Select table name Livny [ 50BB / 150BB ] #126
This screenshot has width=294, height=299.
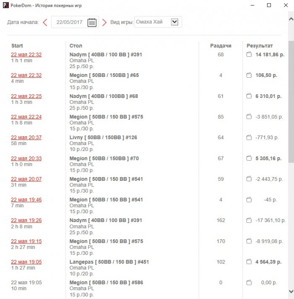(x=103, y=137)
